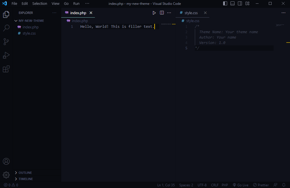Screen dimensions: 290x188
Task: Toggle the Secondary Side Bar layout
Action: [x=240, y=3]
